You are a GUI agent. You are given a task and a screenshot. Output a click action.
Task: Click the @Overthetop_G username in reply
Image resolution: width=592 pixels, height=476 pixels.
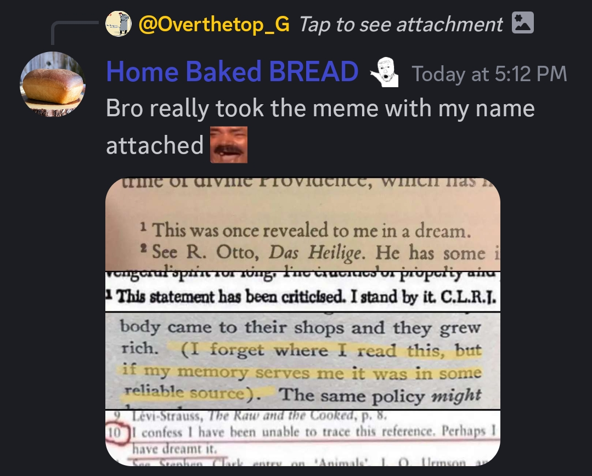214,25
